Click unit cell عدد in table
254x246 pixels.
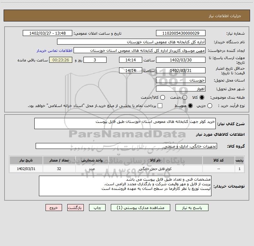(x=92, y=169)
